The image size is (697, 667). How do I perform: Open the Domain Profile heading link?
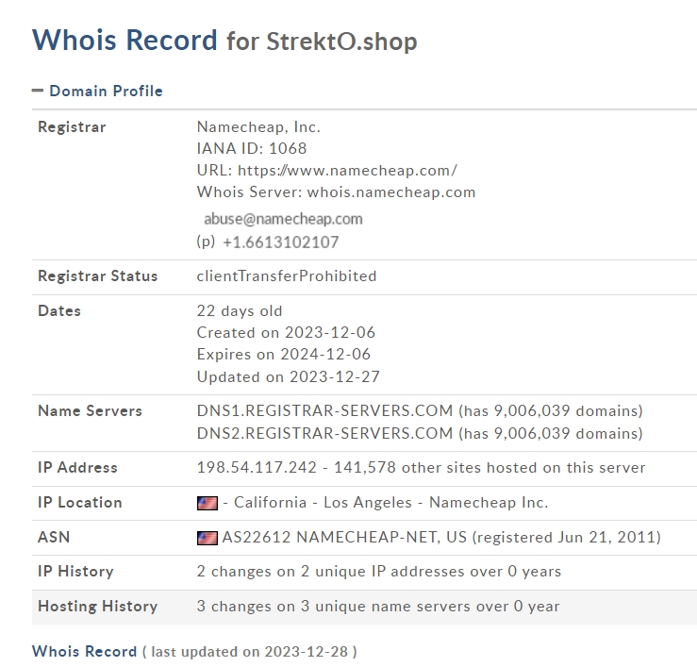coord(106,91)
